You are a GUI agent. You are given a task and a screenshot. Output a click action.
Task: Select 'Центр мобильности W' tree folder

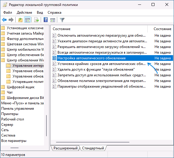point(25,49)
